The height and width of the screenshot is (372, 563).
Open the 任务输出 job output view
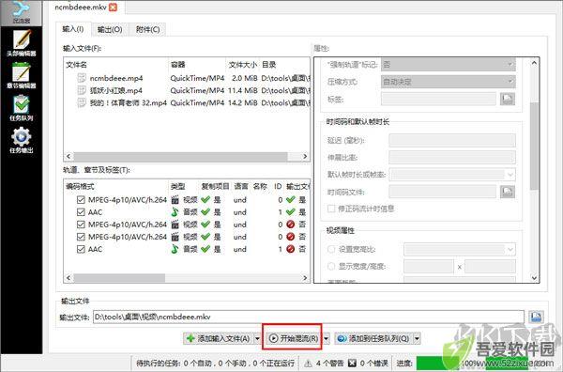(x=22, y=140)
